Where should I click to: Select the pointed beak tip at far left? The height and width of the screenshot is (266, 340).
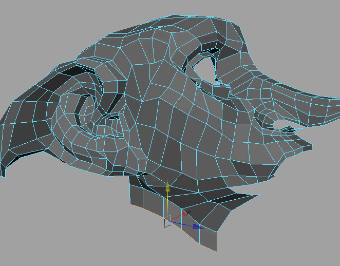(3, 174)
